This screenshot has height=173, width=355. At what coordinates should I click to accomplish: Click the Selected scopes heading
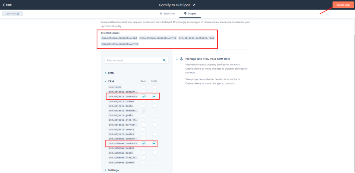coord(110,33)
